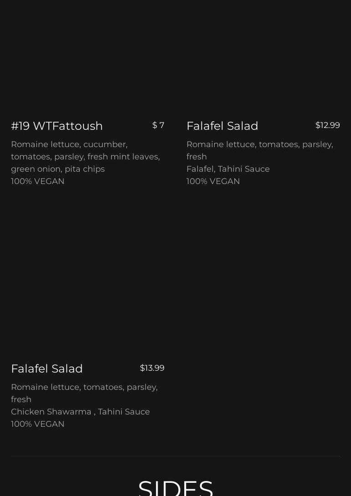Select the WTFattoush ingredients description text
Image resolution: width=351 pixels, height=496 pixels.
click(85, 157)
